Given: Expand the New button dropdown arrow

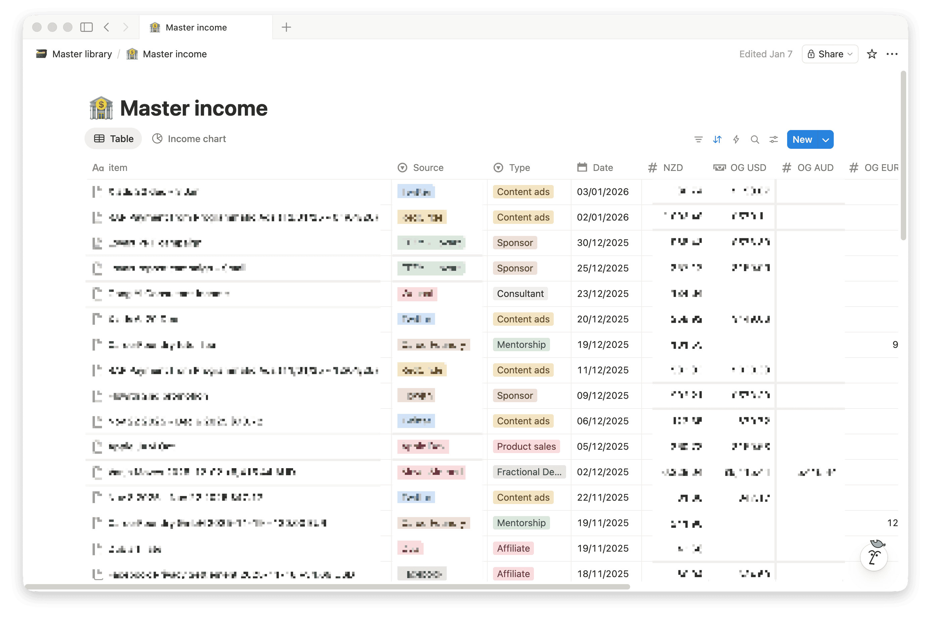Looking at the screenshot, I should (825, 140).
